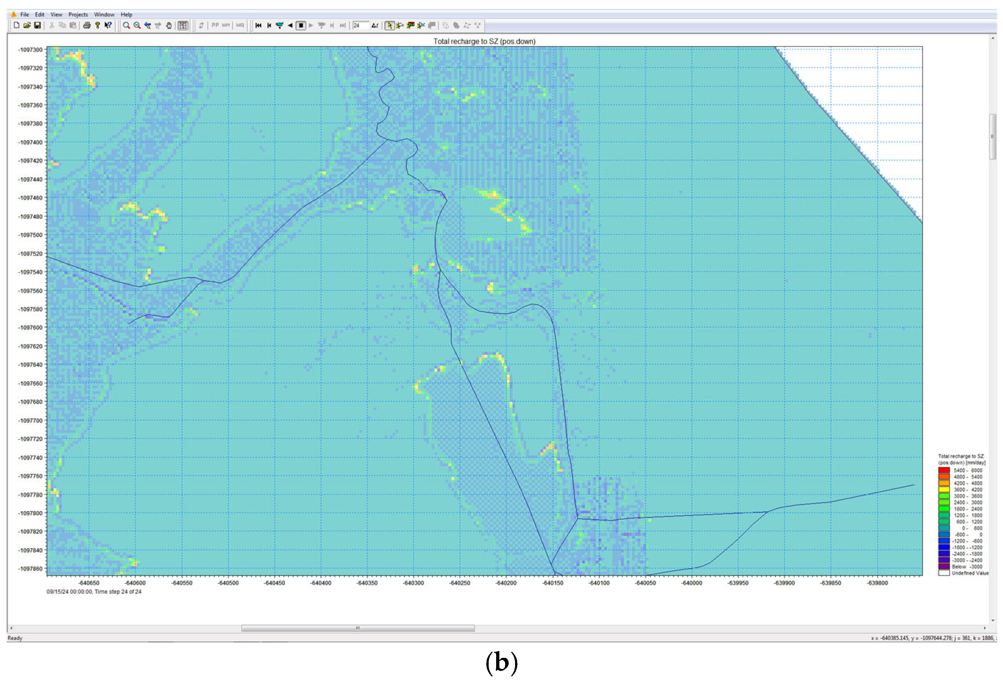The width and height of the screenshot is (1003, 681).
Task: Open the Projects menu
Action: tap(78, 14)
